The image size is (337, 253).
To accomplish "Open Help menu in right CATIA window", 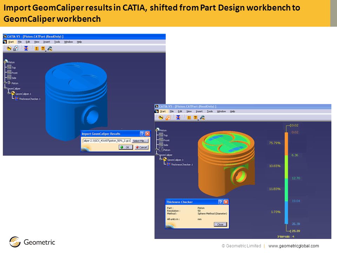I will tap(232, 111).
